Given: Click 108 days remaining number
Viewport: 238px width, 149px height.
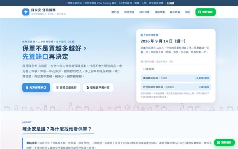Looking at the screenshot, I should pos(158,48).
